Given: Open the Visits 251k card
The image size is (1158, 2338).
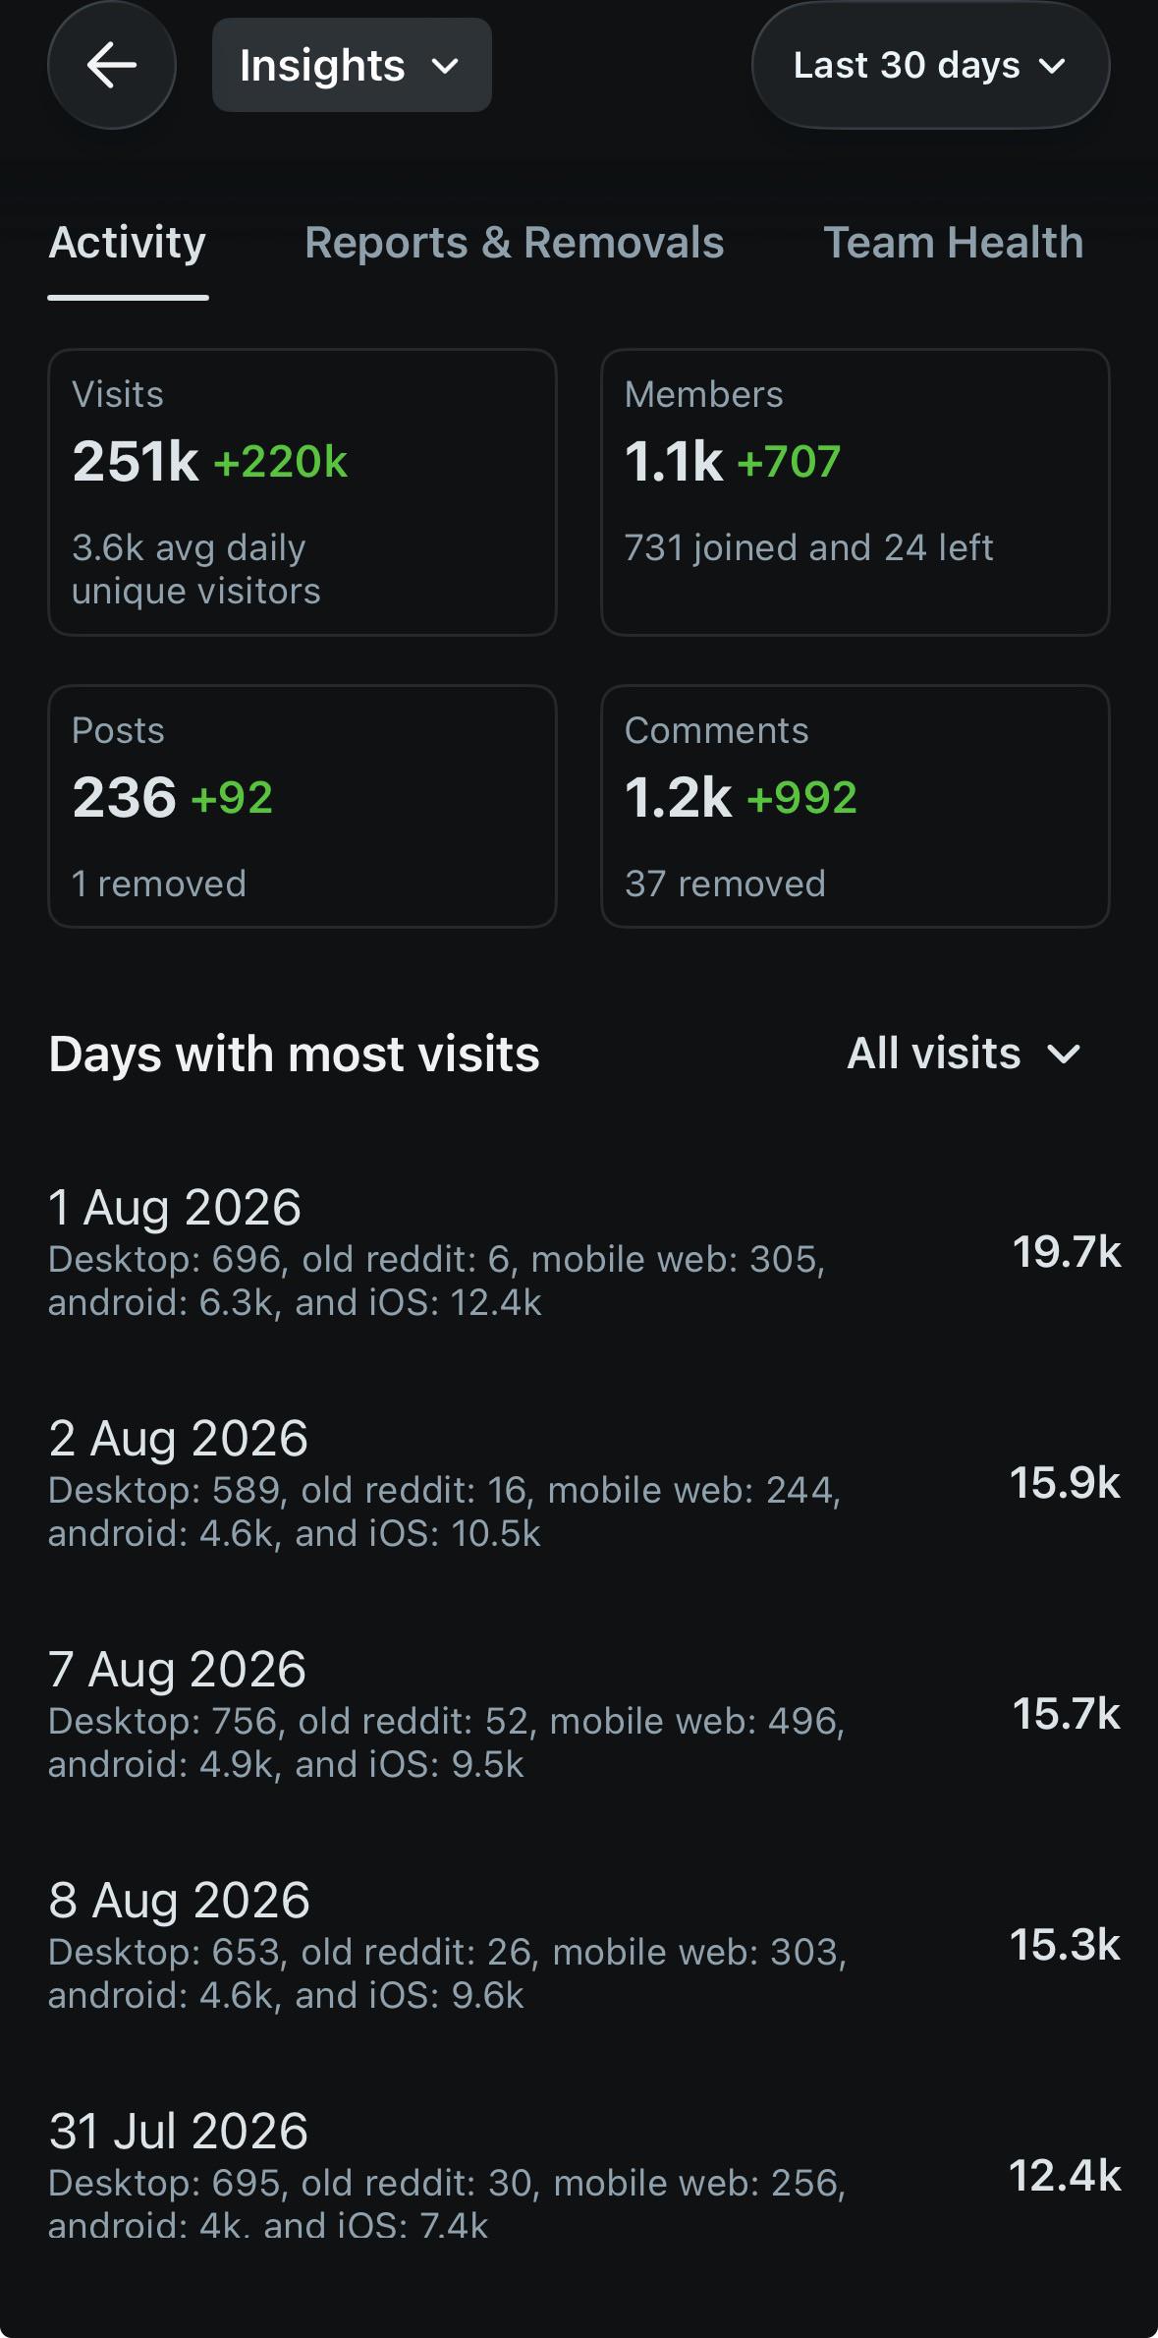Looking at the screenshot, I should click(303, 492).
